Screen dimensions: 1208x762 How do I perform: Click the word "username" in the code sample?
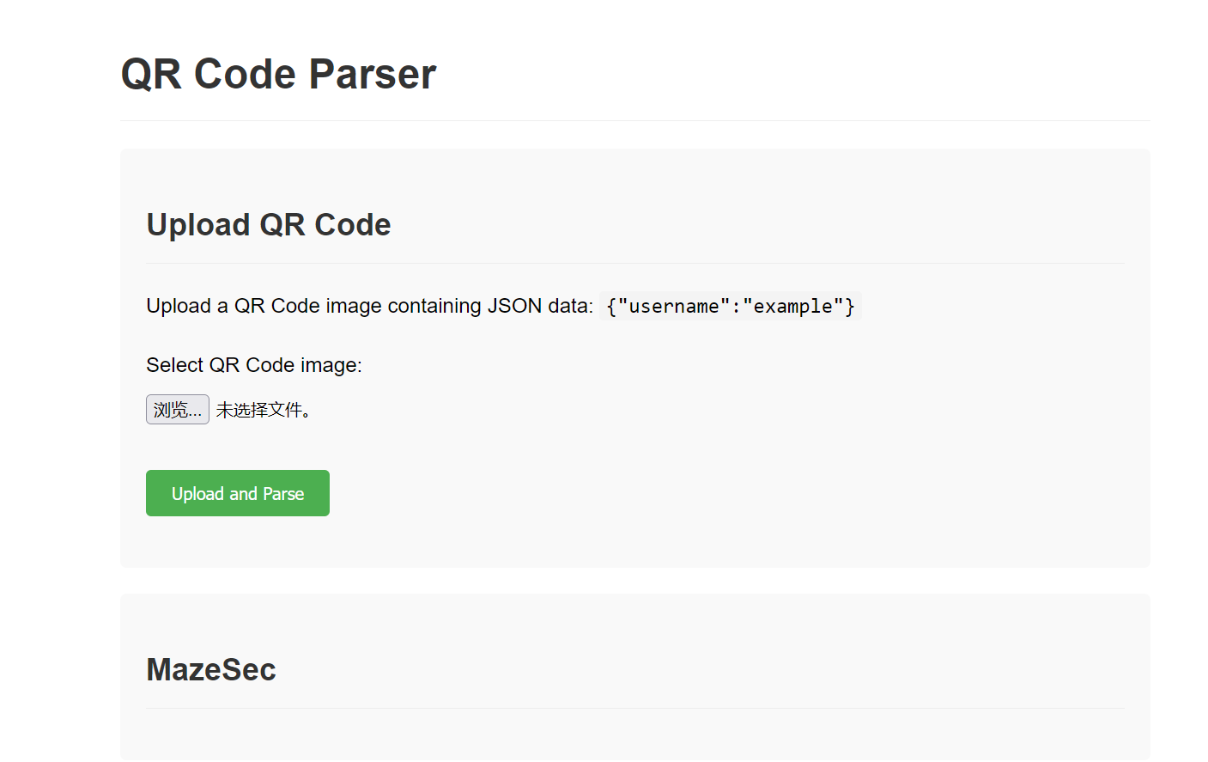pyautogui.click(x=674, y=307)
